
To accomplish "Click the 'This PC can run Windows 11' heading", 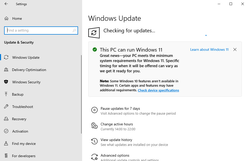I will 131,50.
